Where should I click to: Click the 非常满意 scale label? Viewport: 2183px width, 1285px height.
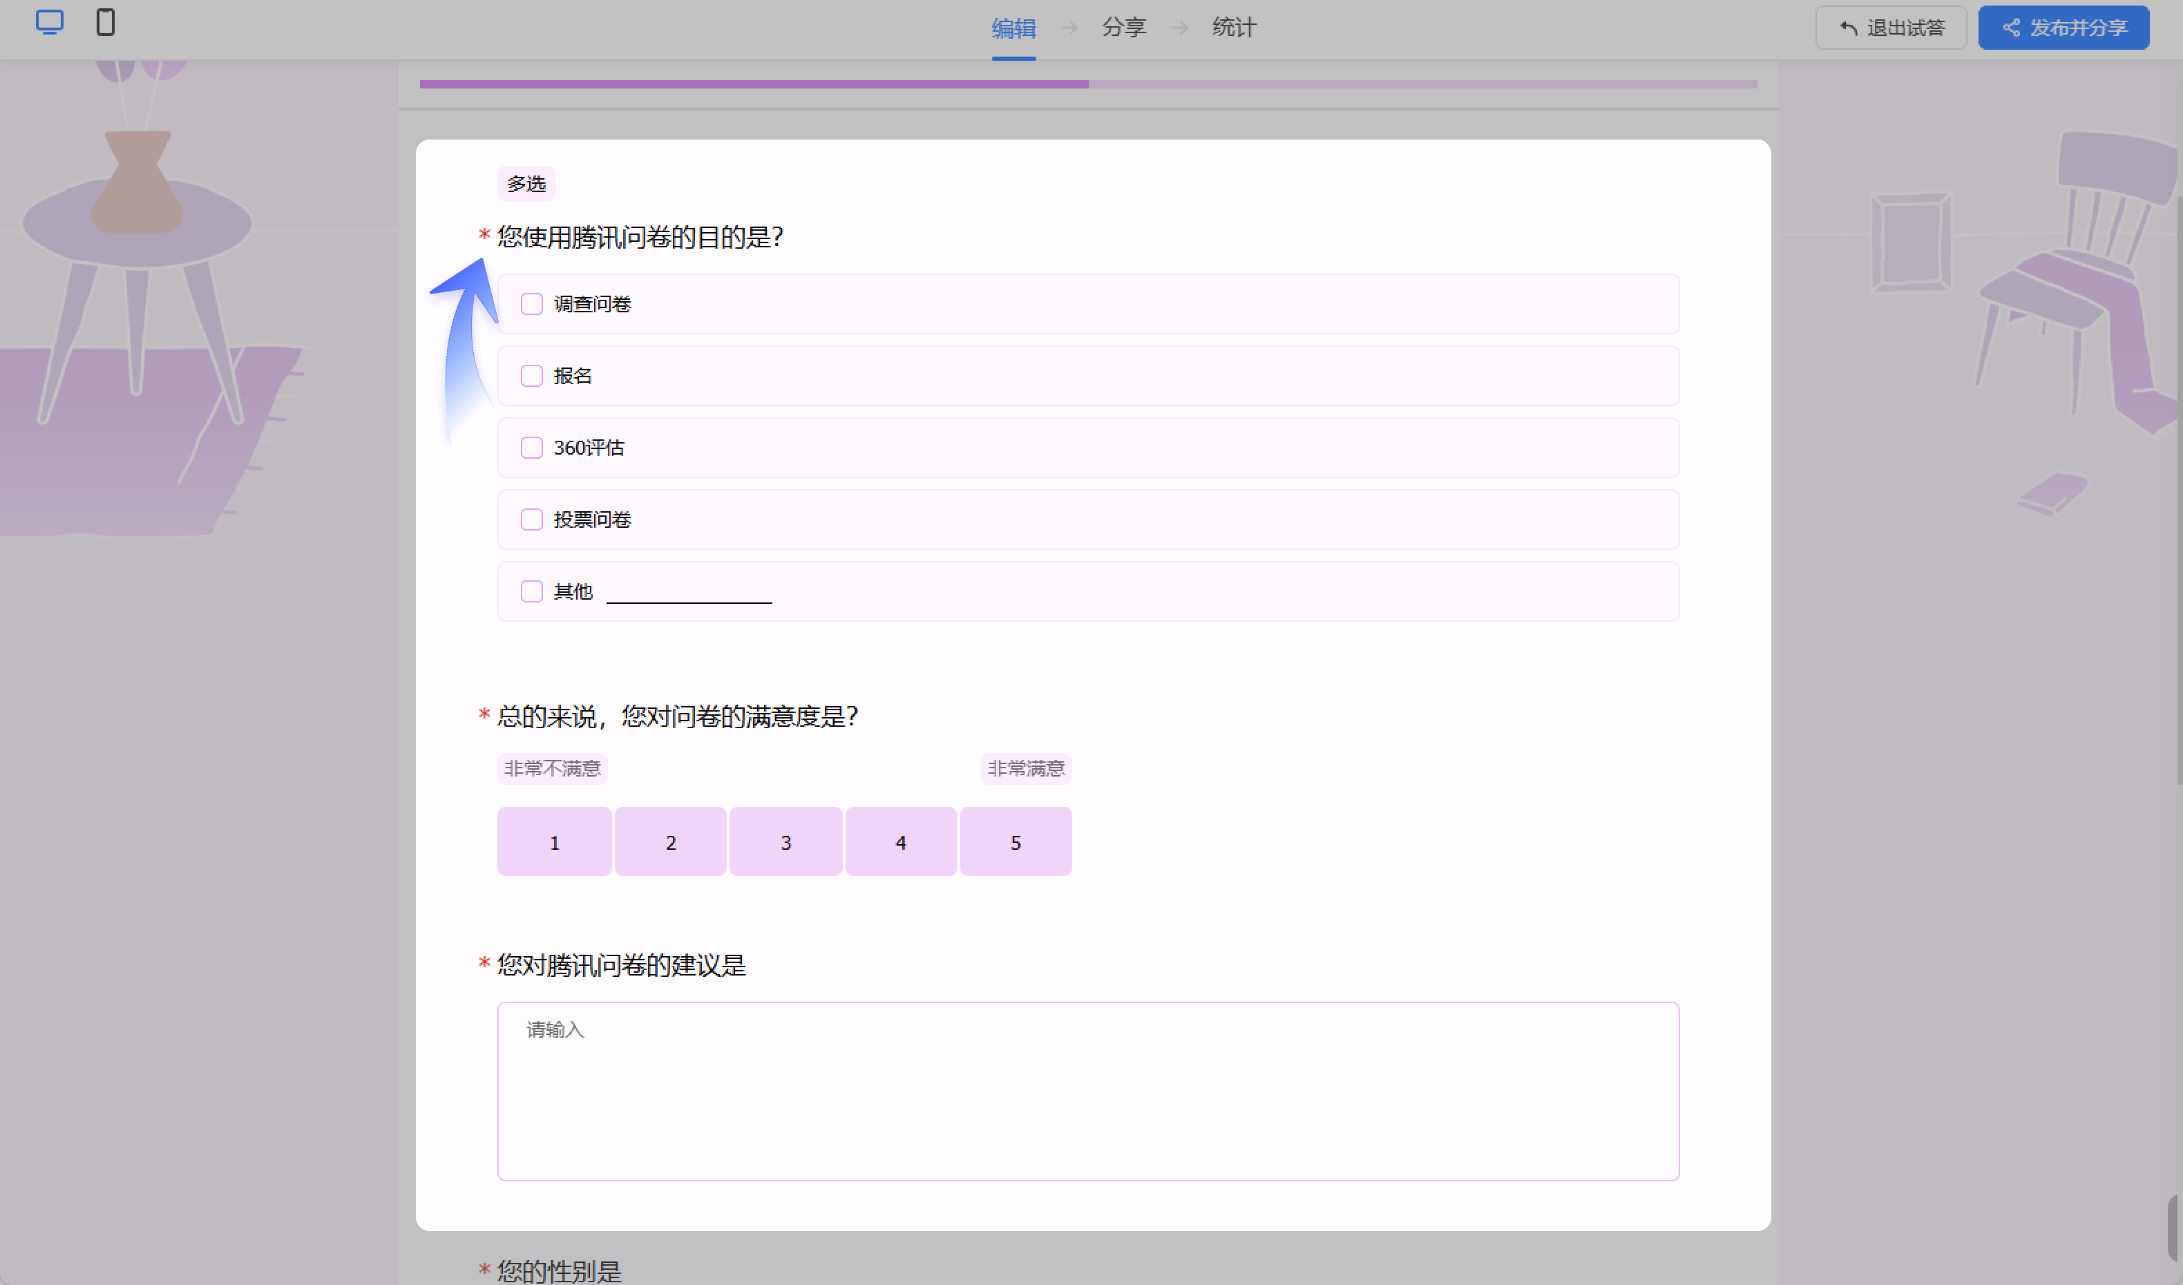tap(1026, 768)
